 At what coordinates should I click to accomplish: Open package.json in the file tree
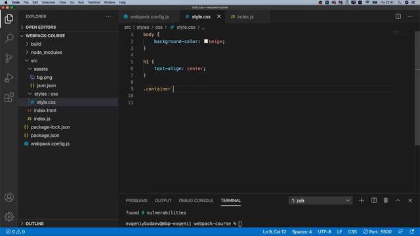coord(45,136)
